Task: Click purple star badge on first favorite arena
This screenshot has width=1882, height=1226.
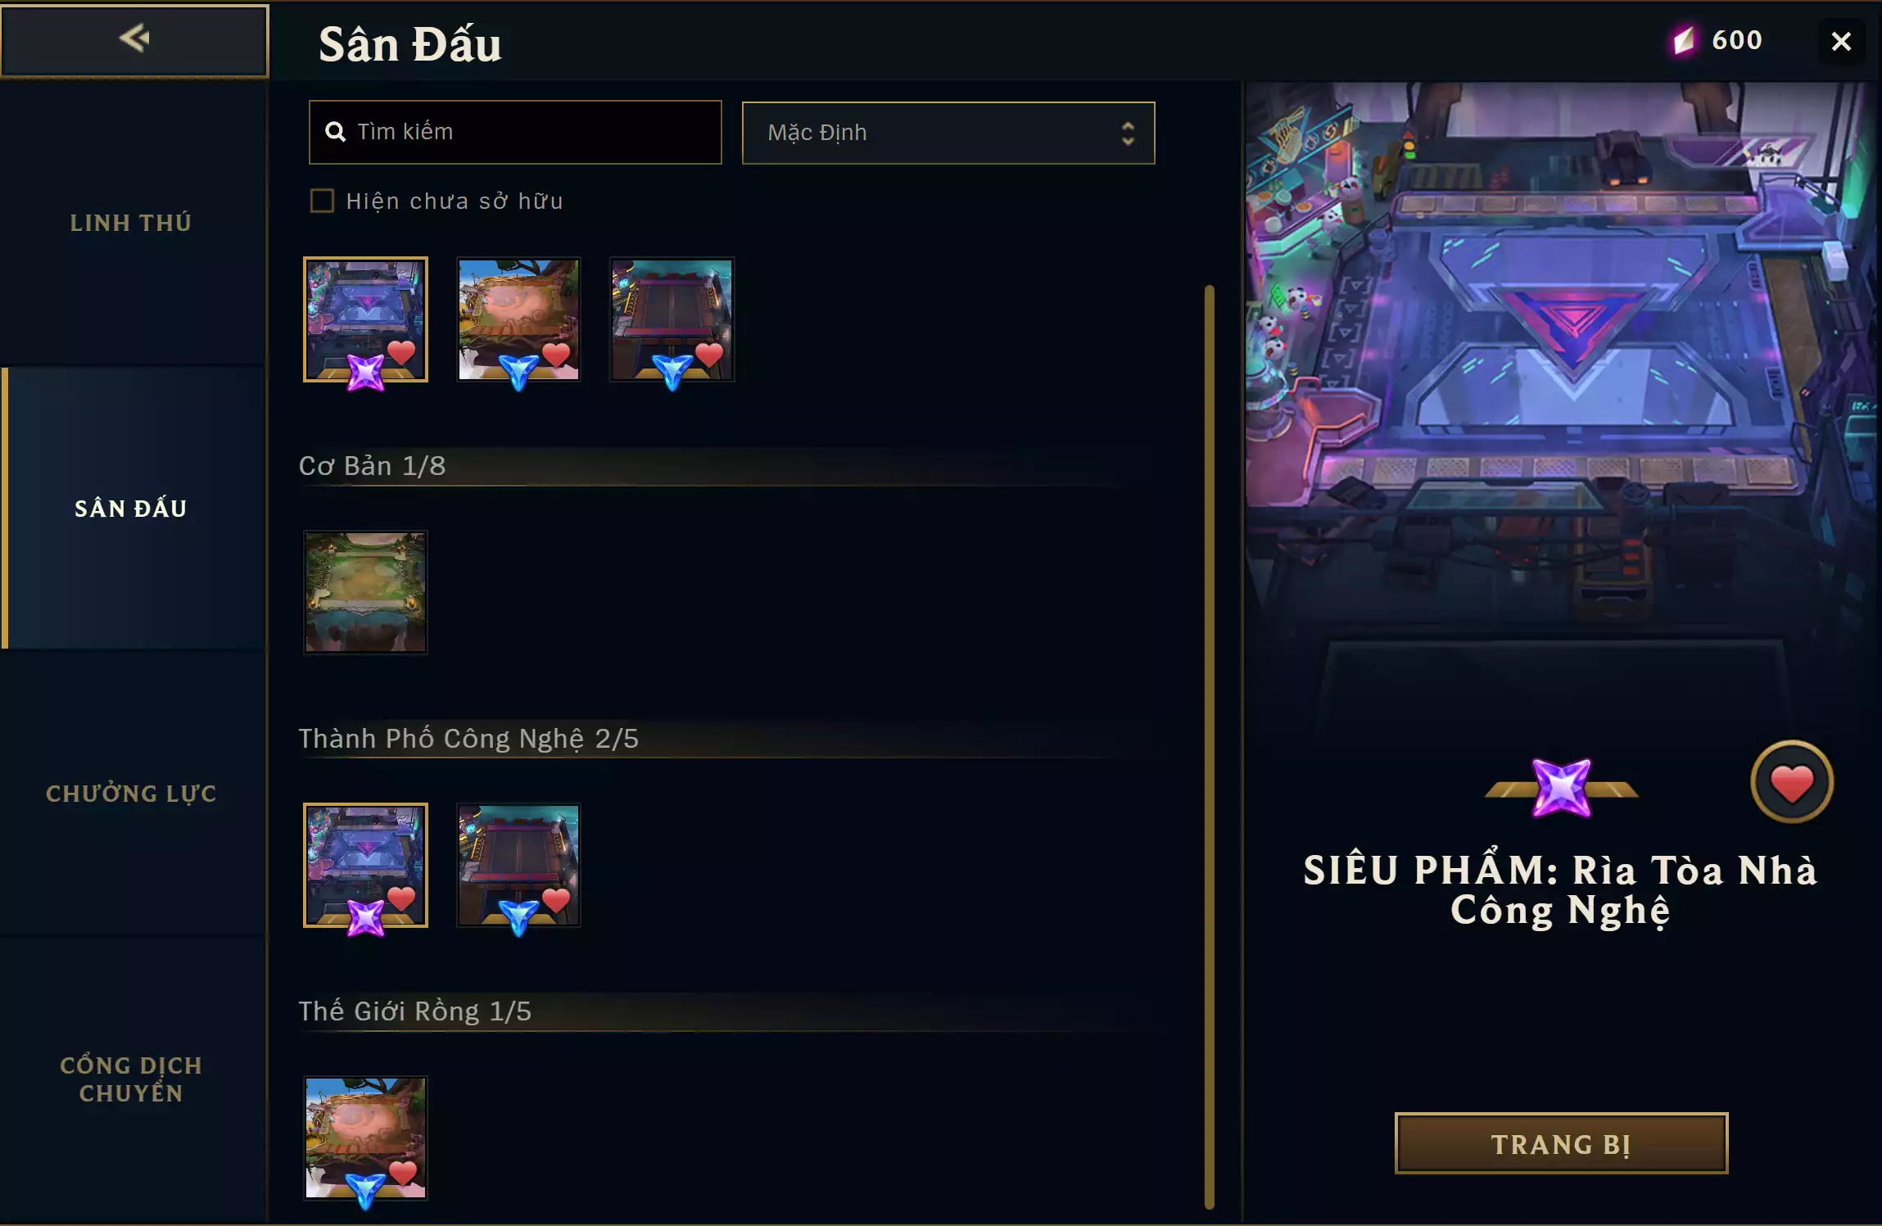Action: tap(365, 373)
